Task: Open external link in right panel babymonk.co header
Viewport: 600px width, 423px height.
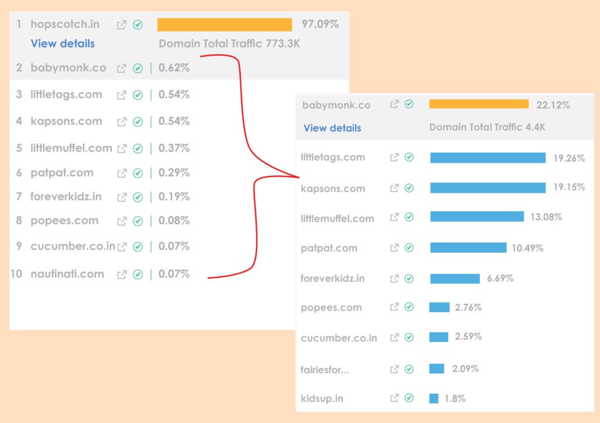Action: (x=394, y=104)
